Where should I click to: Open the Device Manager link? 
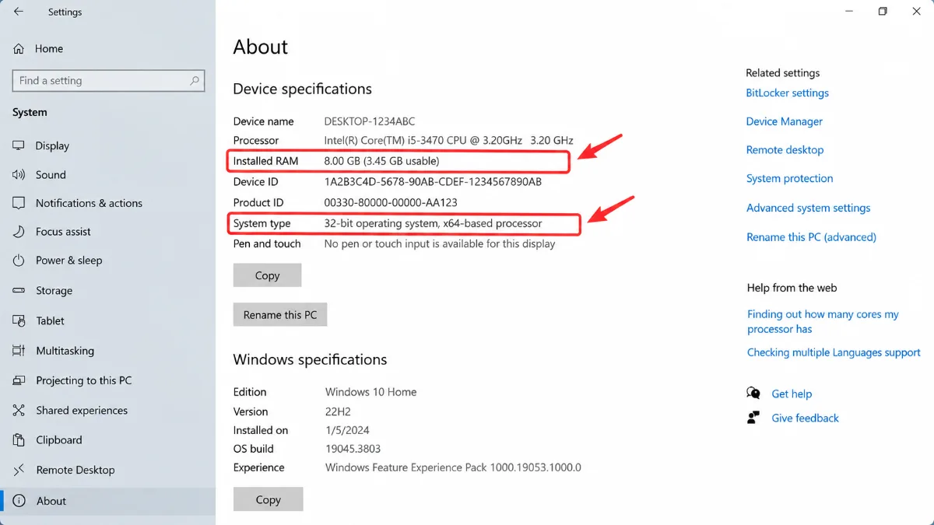tap(784, 121)
